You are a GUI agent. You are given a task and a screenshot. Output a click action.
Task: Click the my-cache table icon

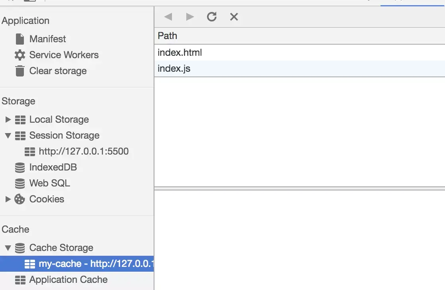tap(30, 264)
